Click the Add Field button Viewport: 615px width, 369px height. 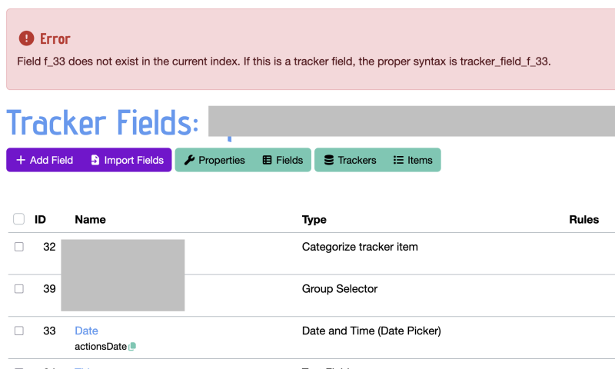pos(45,160)
